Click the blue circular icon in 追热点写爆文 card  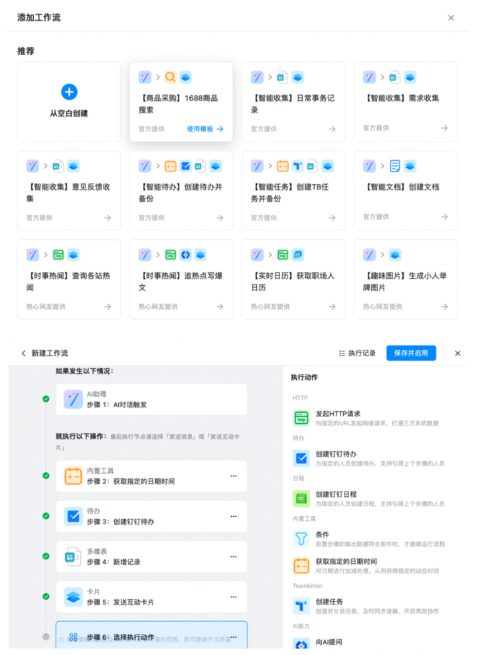tap(186, 255)
